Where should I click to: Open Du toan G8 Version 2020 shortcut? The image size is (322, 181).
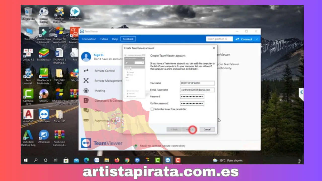(x=59, y=35)
